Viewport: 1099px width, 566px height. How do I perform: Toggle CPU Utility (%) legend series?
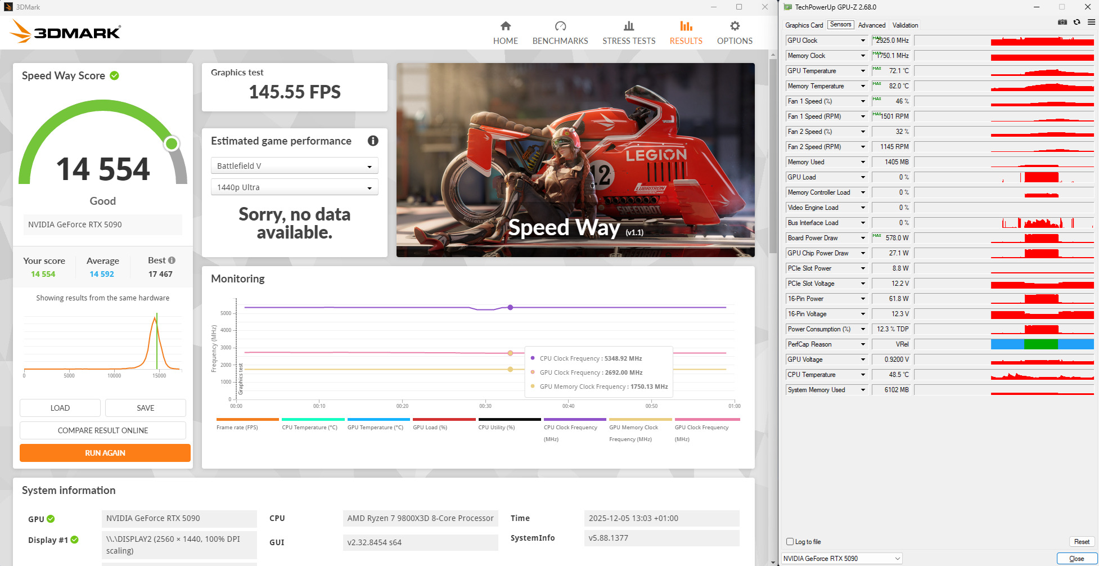tap(510, 424)
